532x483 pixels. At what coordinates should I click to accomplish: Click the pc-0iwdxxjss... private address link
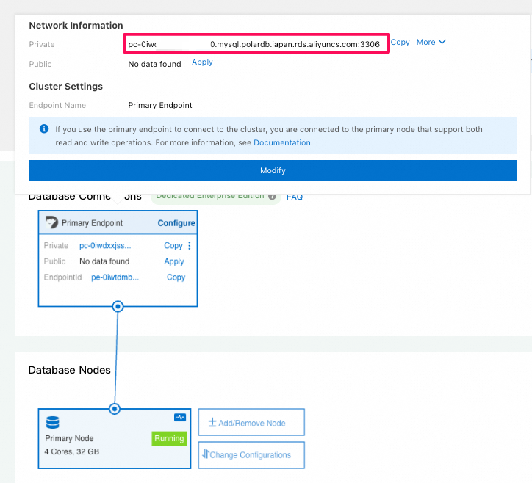click(x=105, y=245)
